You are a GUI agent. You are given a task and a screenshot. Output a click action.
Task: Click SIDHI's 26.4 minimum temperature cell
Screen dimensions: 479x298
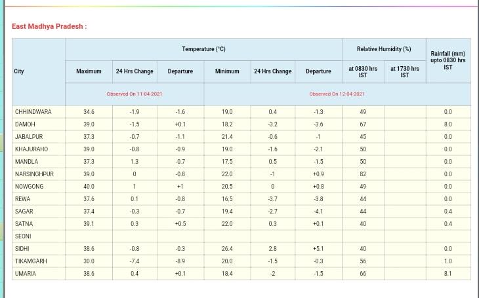227,249
